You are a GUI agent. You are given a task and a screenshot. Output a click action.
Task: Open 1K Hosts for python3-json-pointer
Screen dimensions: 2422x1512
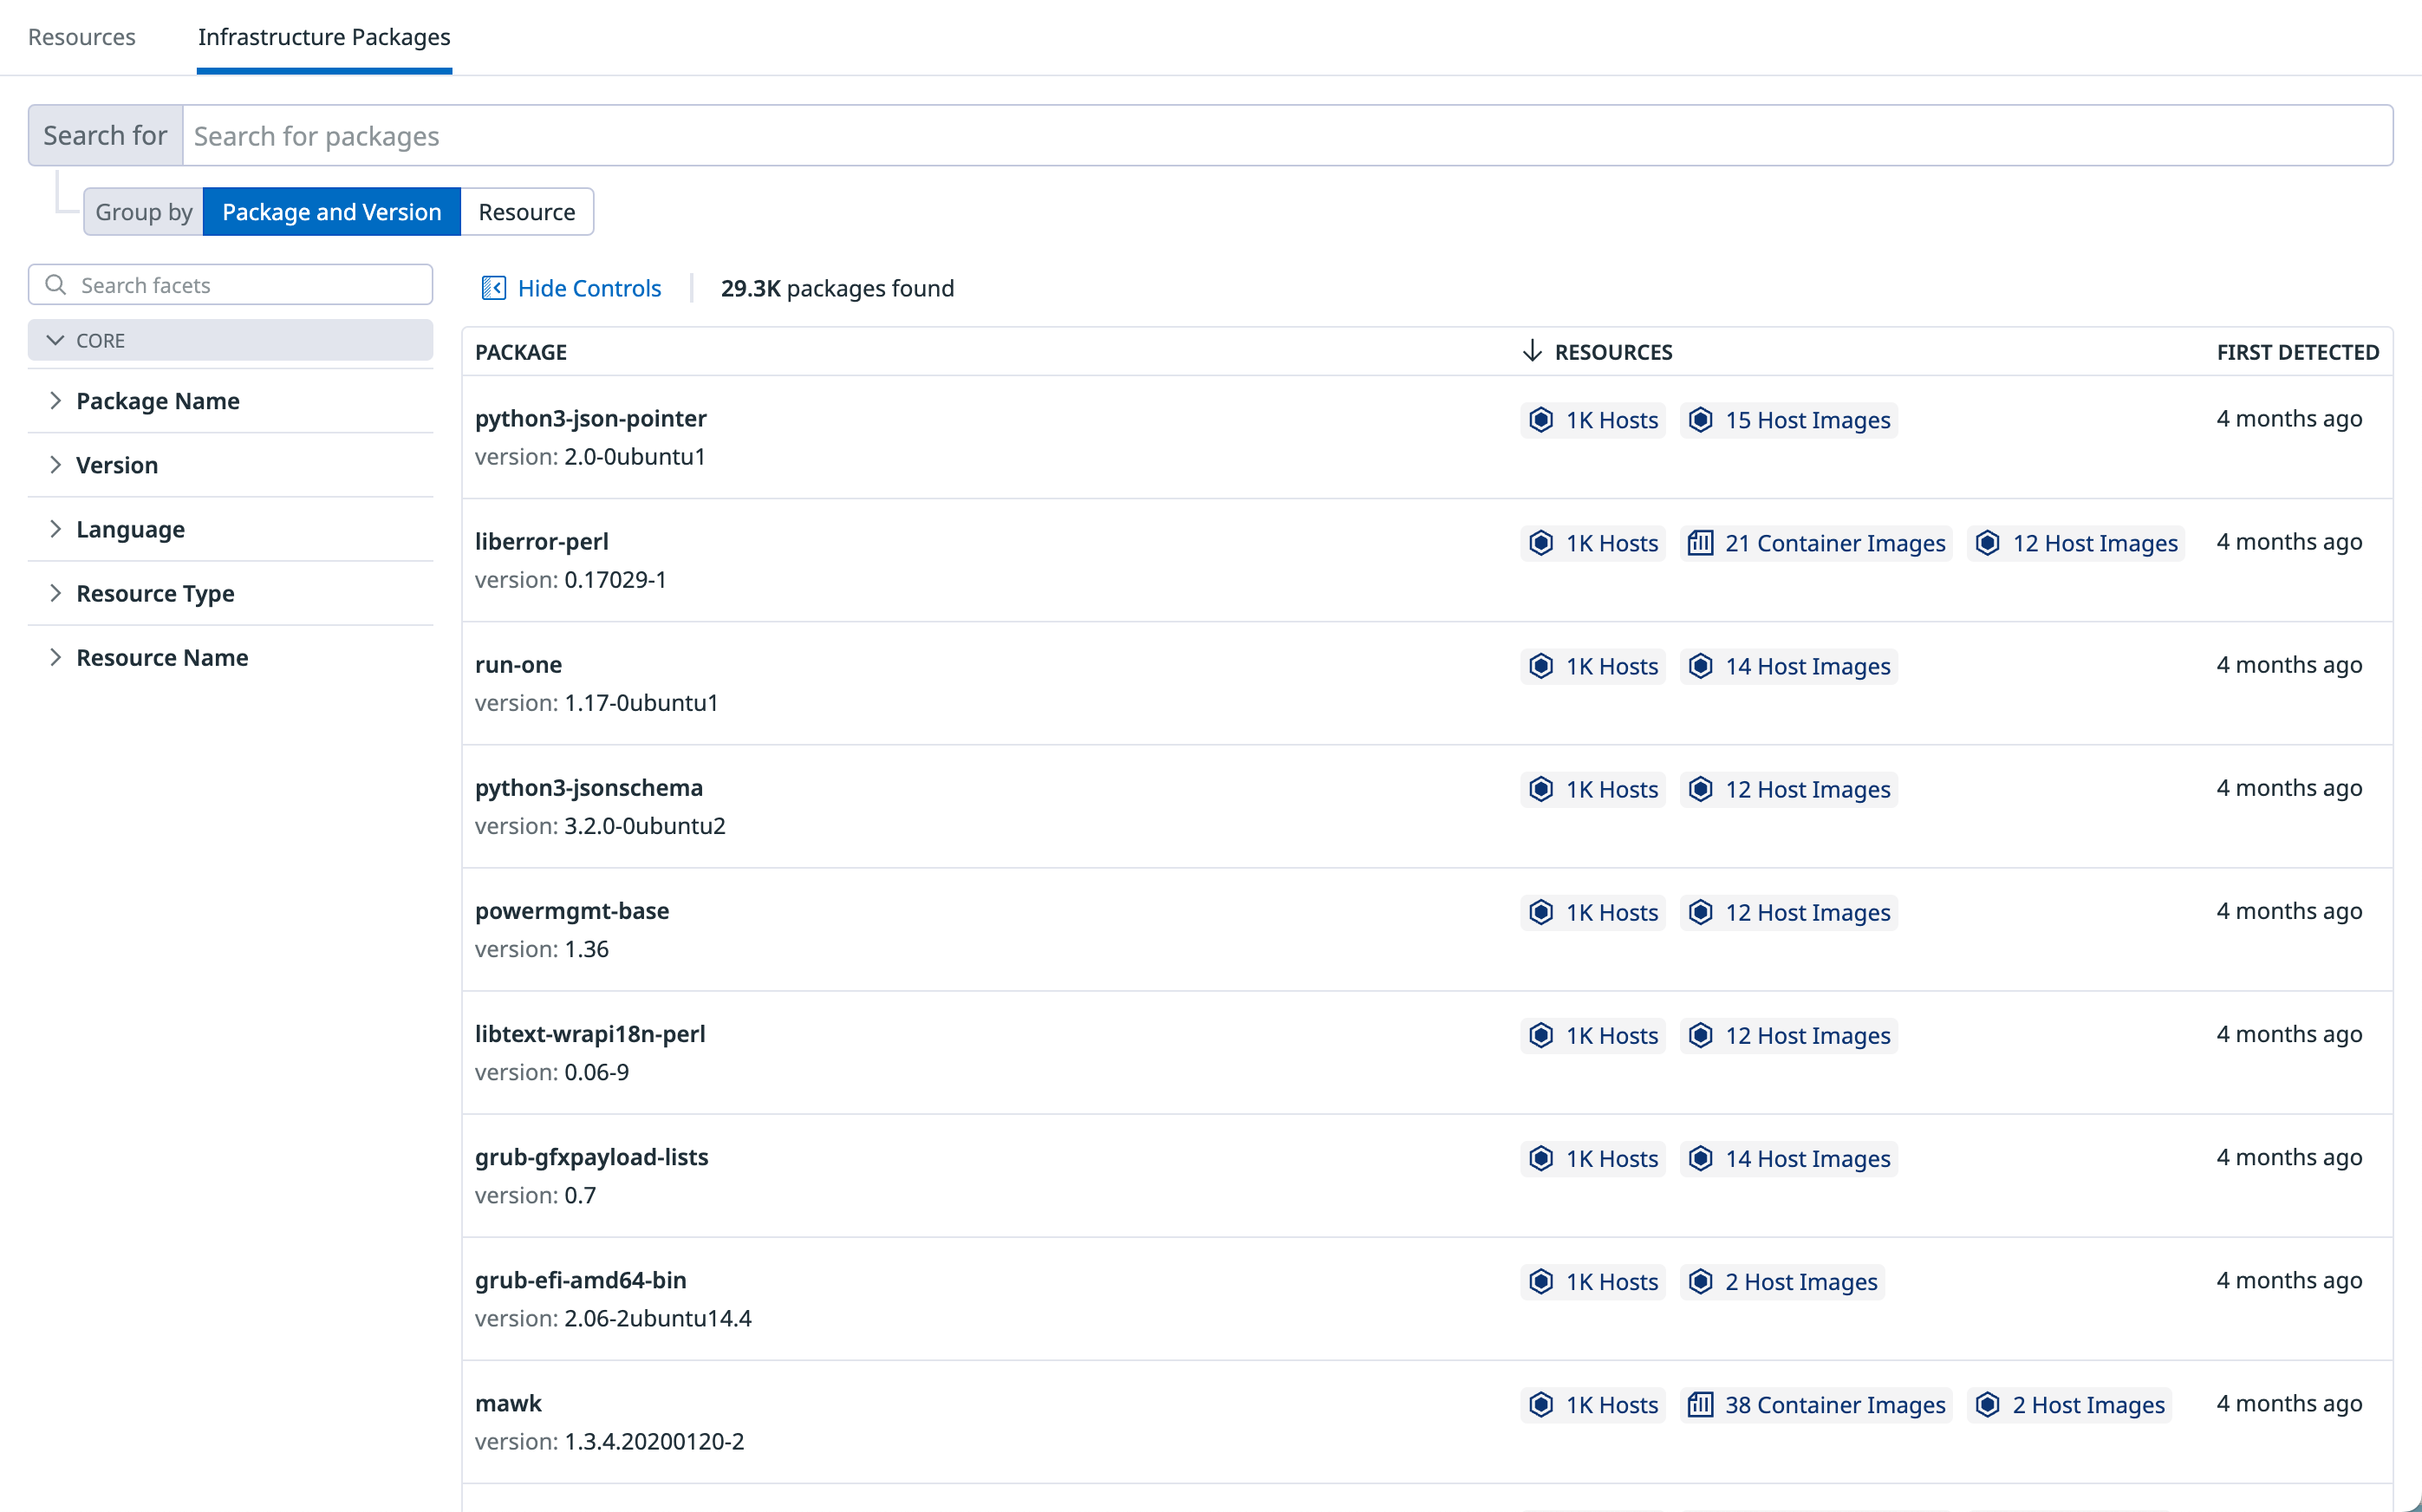pos(1593,420)
